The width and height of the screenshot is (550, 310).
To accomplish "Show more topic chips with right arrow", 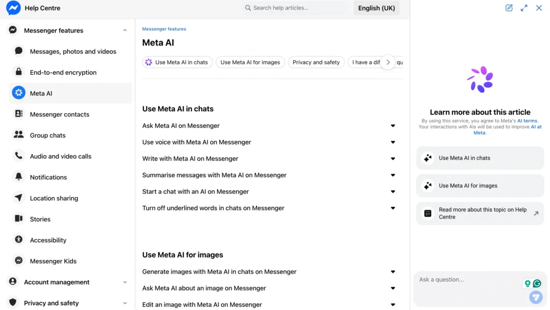I will (388, 62).
